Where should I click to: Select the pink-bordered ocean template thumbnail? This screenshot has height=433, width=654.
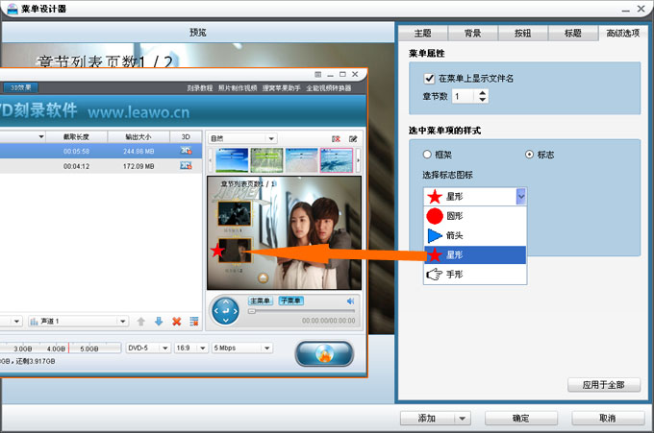coord(337,160)
